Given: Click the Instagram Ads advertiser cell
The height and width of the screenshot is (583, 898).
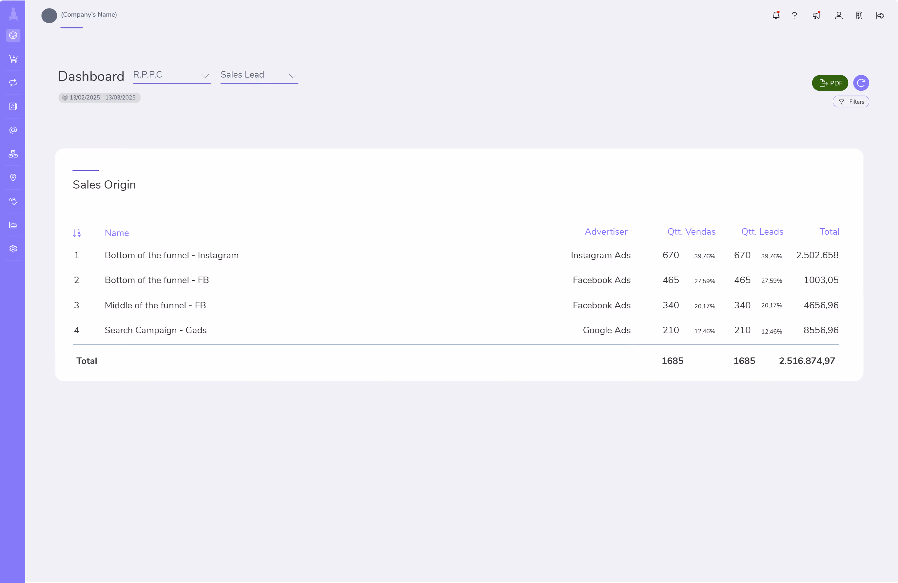Looking at the screenshot, I should tap(601, 255).
